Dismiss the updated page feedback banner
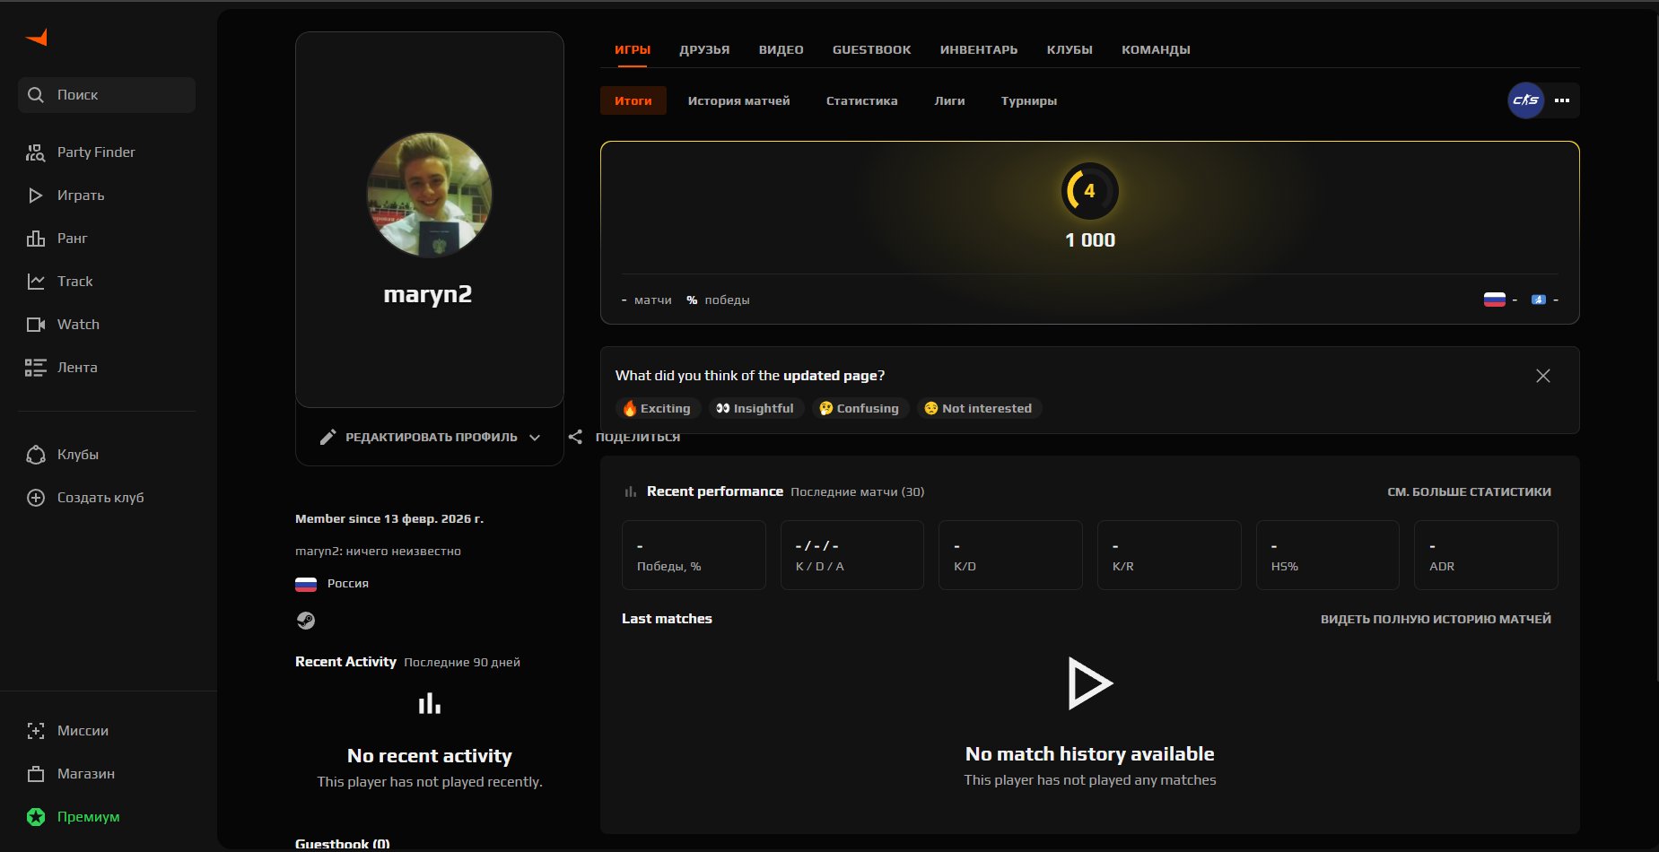The height and width of the screenshot is (852, 1659). click(x=1542, y=376)
